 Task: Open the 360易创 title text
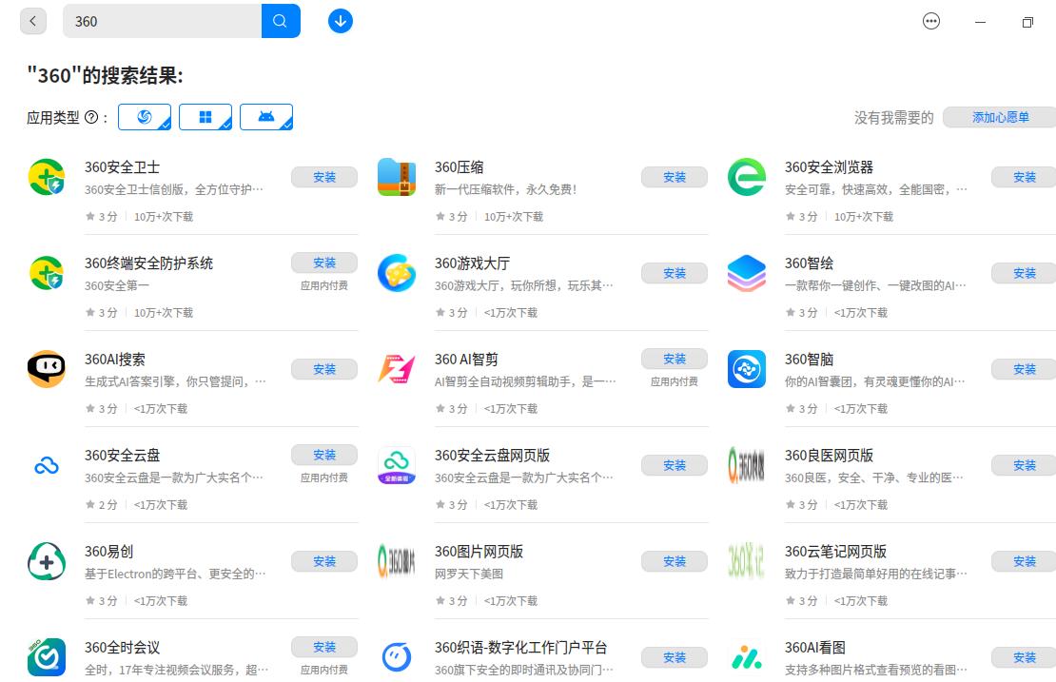click(108, 552)
